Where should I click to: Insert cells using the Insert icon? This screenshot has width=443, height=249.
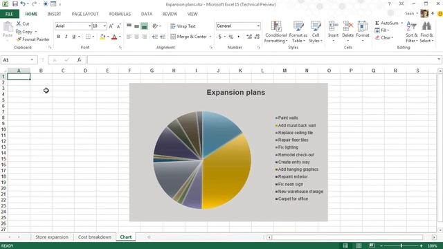334,27
